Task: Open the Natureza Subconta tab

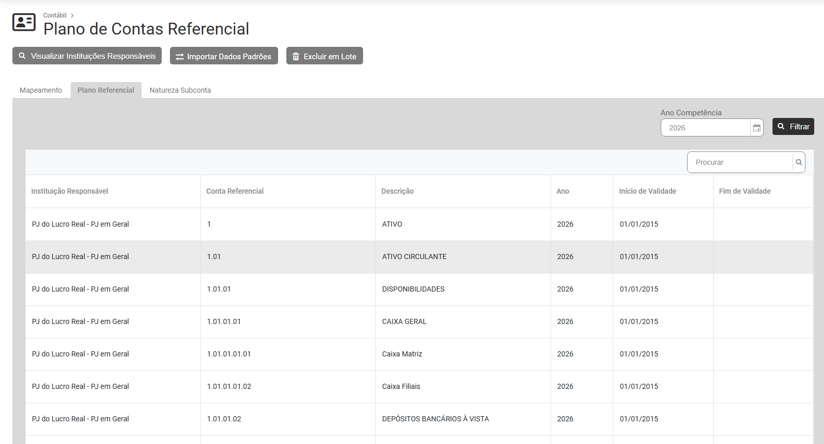Action: point(180,90)
